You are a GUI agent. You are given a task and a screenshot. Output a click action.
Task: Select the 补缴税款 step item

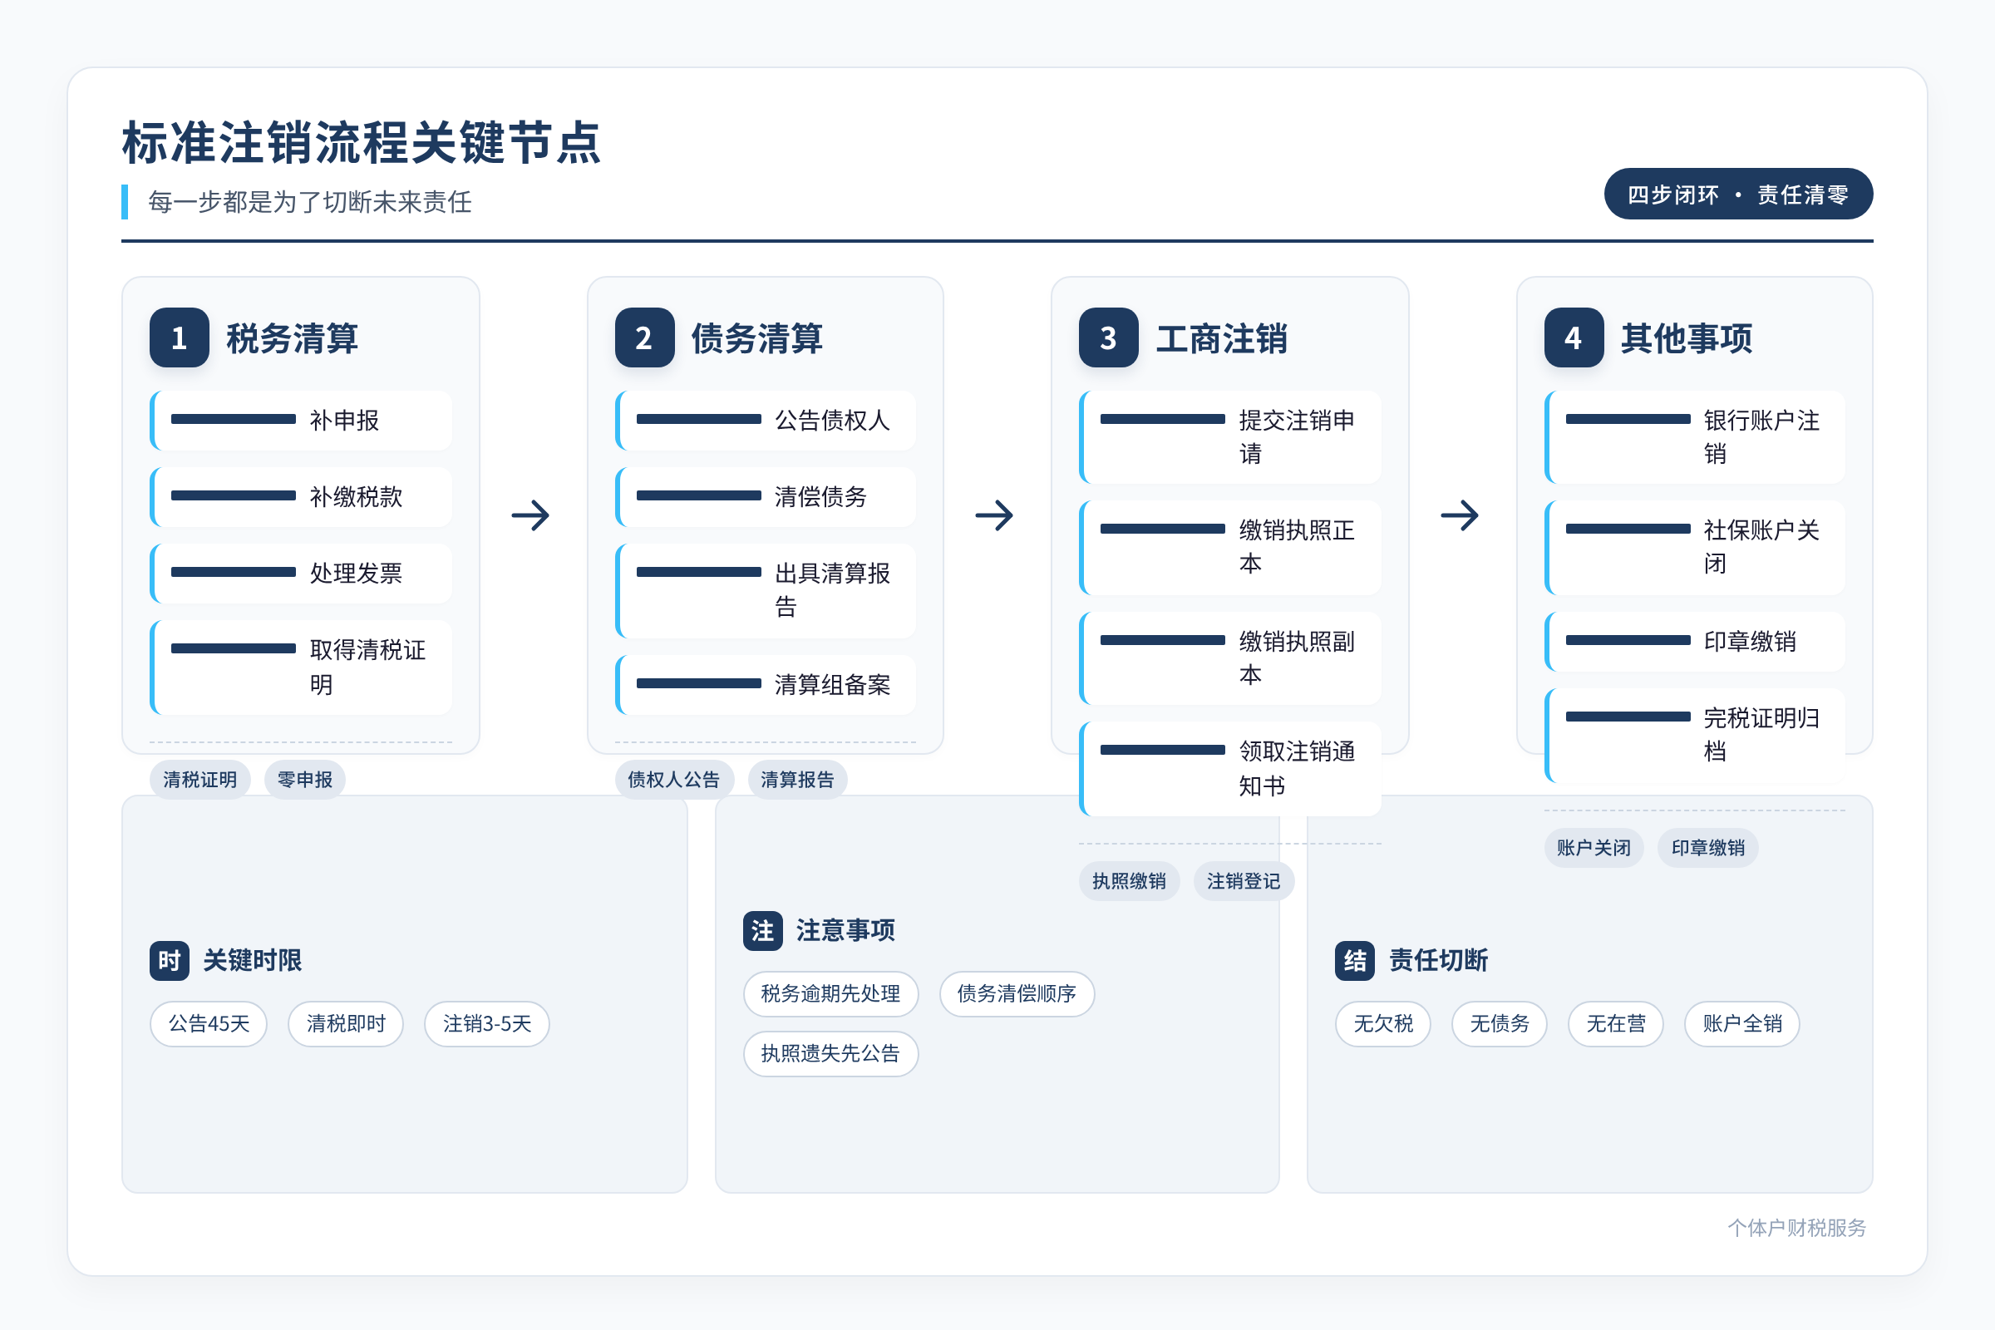point(301,497)
